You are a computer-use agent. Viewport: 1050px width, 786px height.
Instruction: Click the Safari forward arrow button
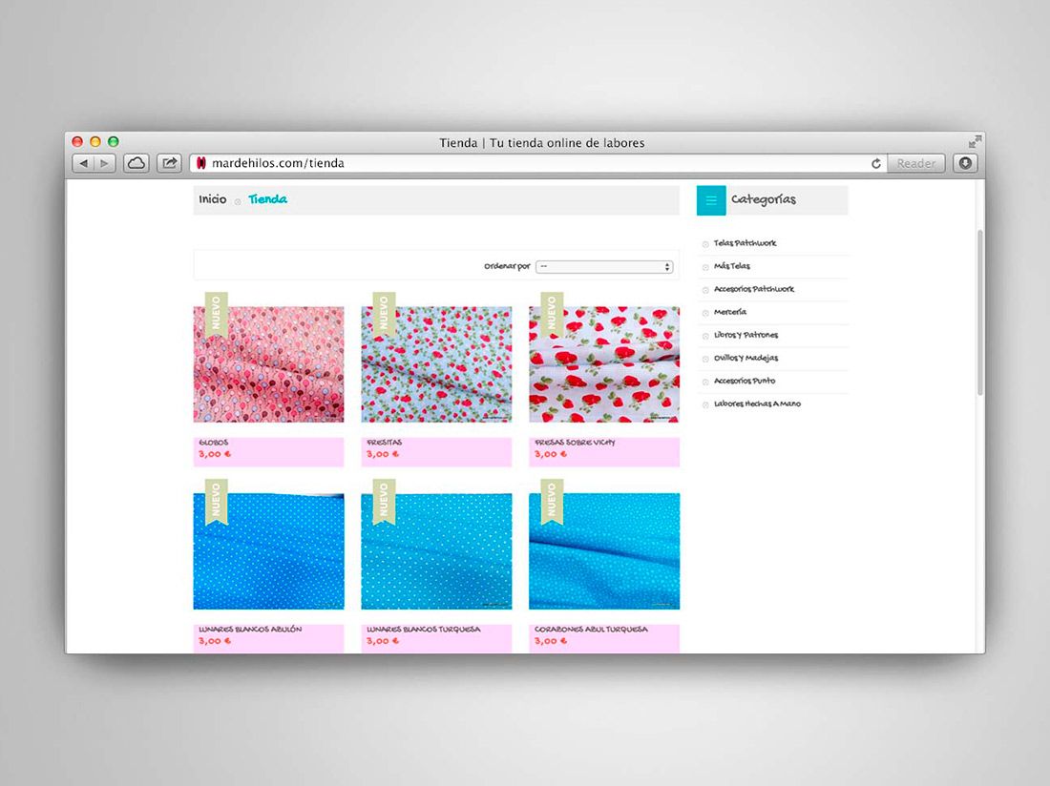[x=104, y=163]
